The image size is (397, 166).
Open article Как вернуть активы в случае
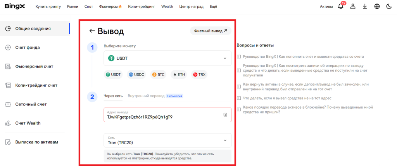point(306,86)
